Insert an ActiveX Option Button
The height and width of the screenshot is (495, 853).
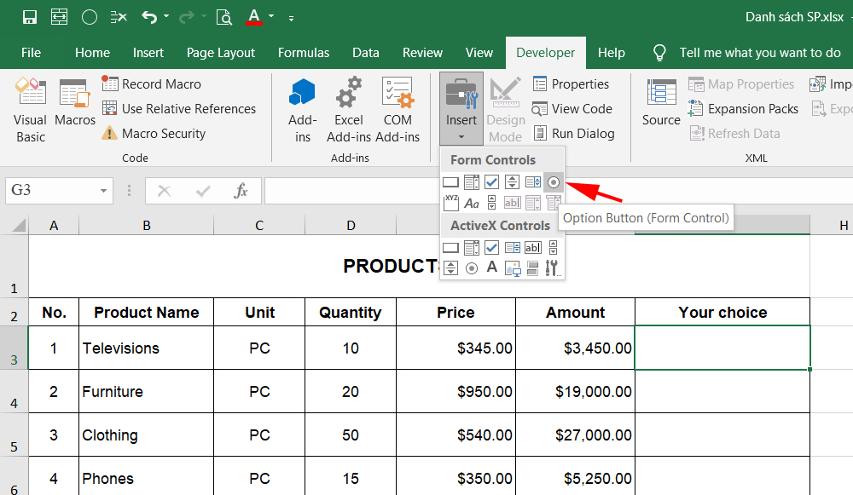point(472,268)
